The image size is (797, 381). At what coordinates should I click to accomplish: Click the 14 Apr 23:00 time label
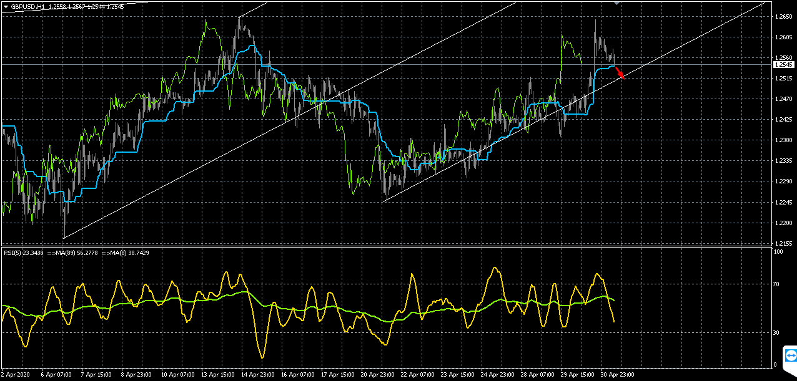[257, 375]
